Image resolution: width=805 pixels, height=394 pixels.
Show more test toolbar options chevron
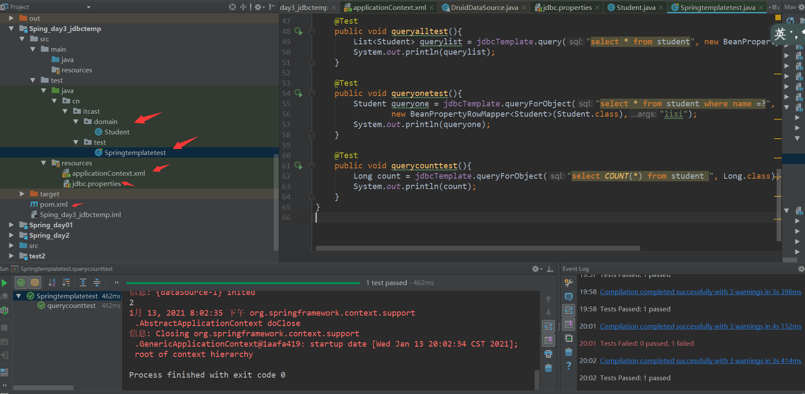[x=116, y=282]
